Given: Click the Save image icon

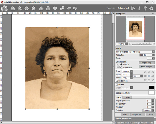Looking at the screenshot, I should click(x=19, y=9).
